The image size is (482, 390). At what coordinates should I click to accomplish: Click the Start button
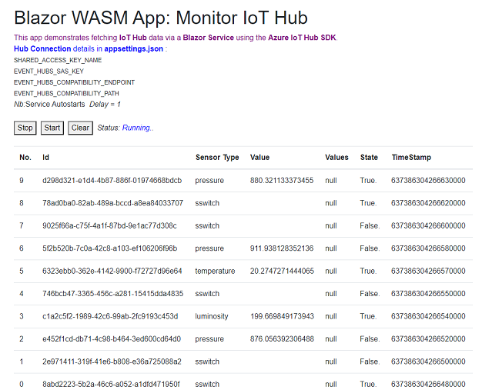point(52,128)
